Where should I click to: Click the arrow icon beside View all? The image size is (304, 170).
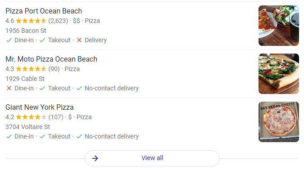click(95, 158)
